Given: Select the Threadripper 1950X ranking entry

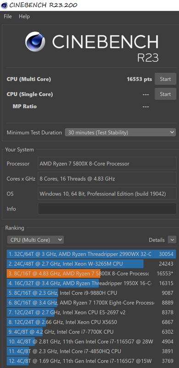Looking at the screenshot, I should (91, 283).
